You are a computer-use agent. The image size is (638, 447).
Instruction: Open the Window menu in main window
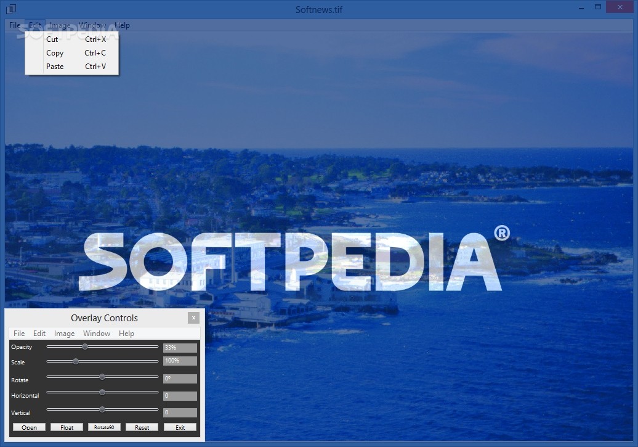coord(92,25)
